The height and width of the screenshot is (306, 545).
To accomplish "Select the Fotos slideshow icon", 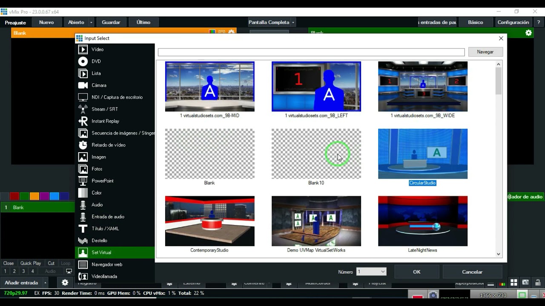I will click(x=83, y=169).
